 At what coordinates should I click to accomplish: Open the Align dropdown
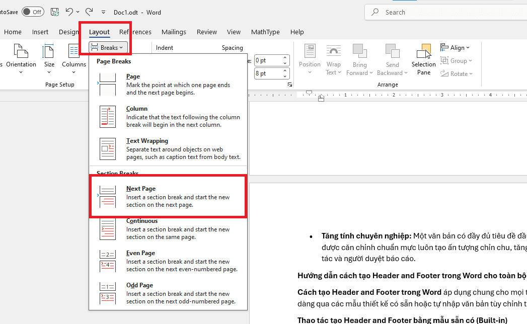click(x=455, y=48)
